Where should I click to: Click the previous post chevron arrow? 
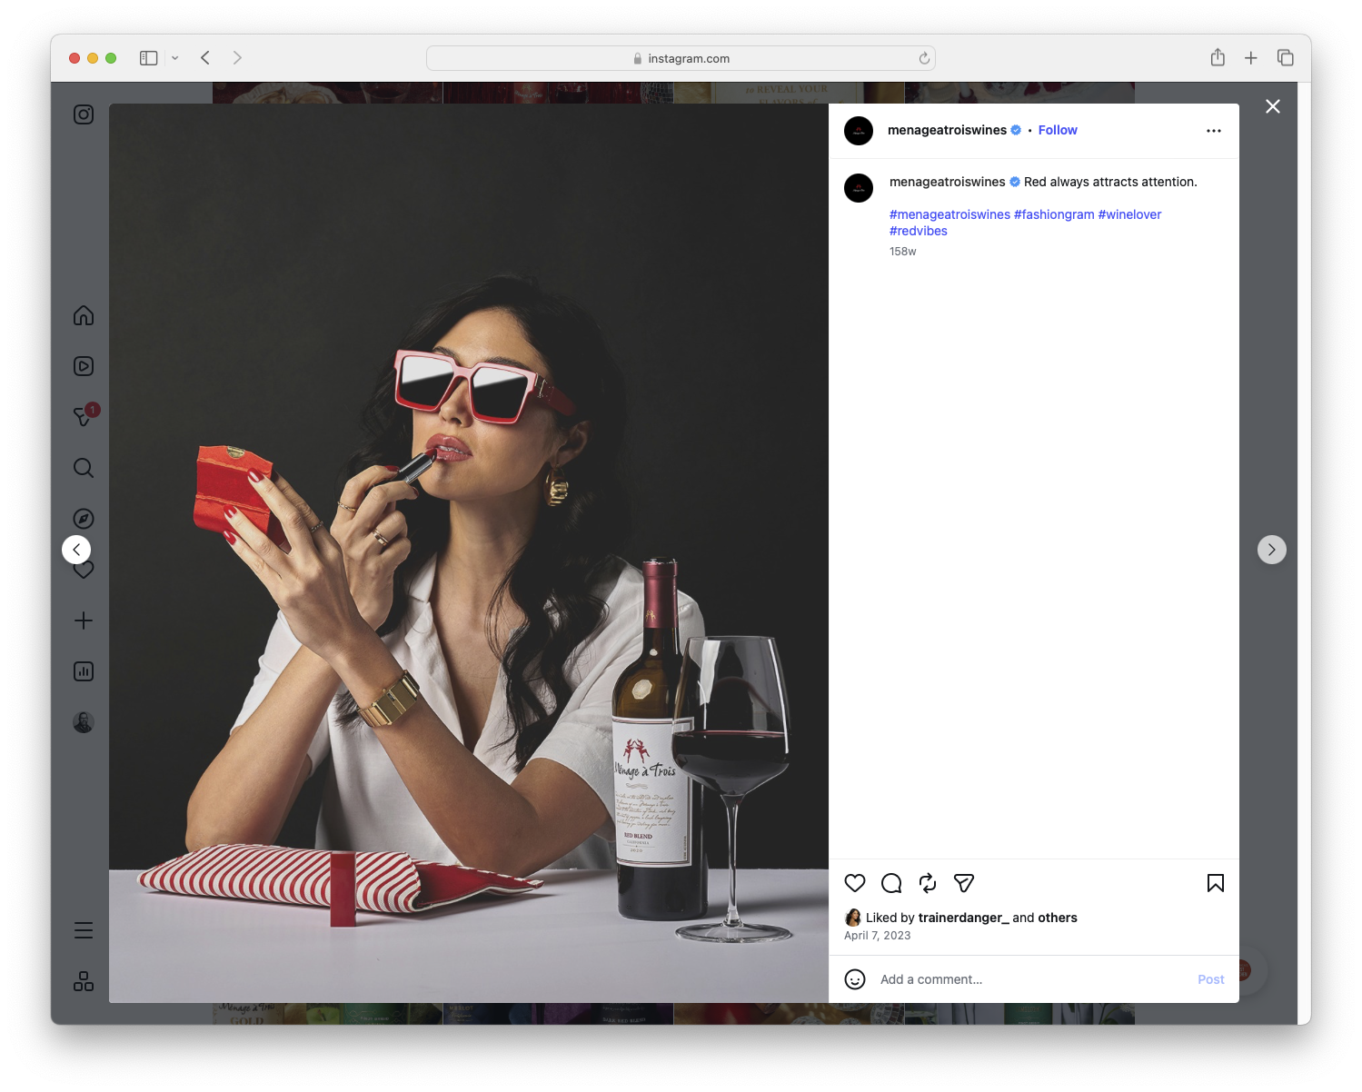pyautogui.click(x=76, y=550)
